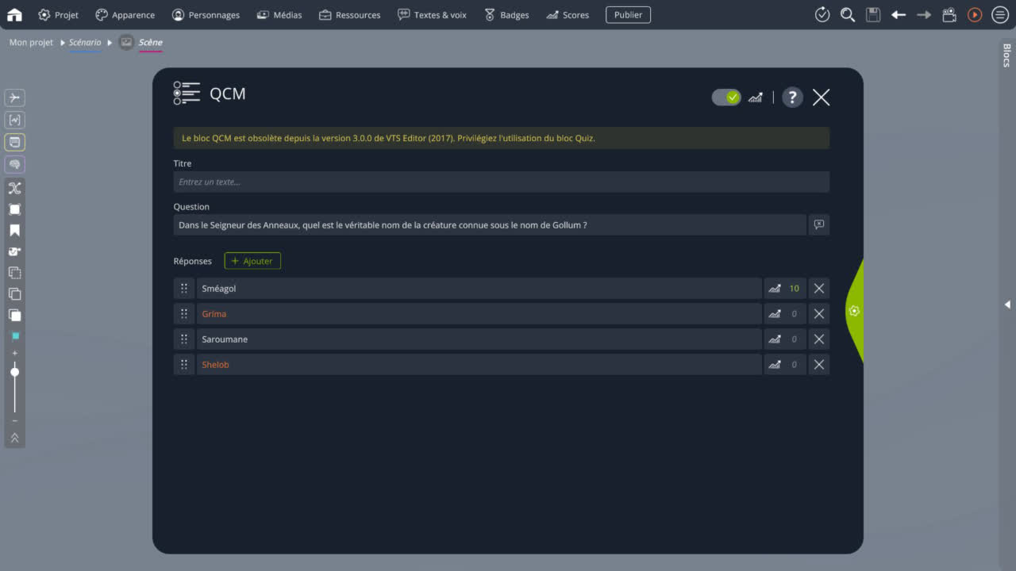Click the cyan color swatch
This screenshot has height=571, width=1016.
14,336
